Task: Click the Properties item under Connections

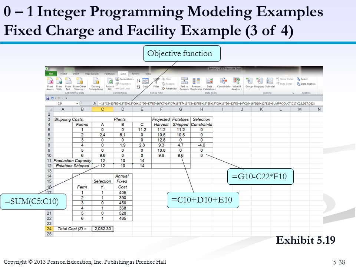Action: [x=123, y=84]
